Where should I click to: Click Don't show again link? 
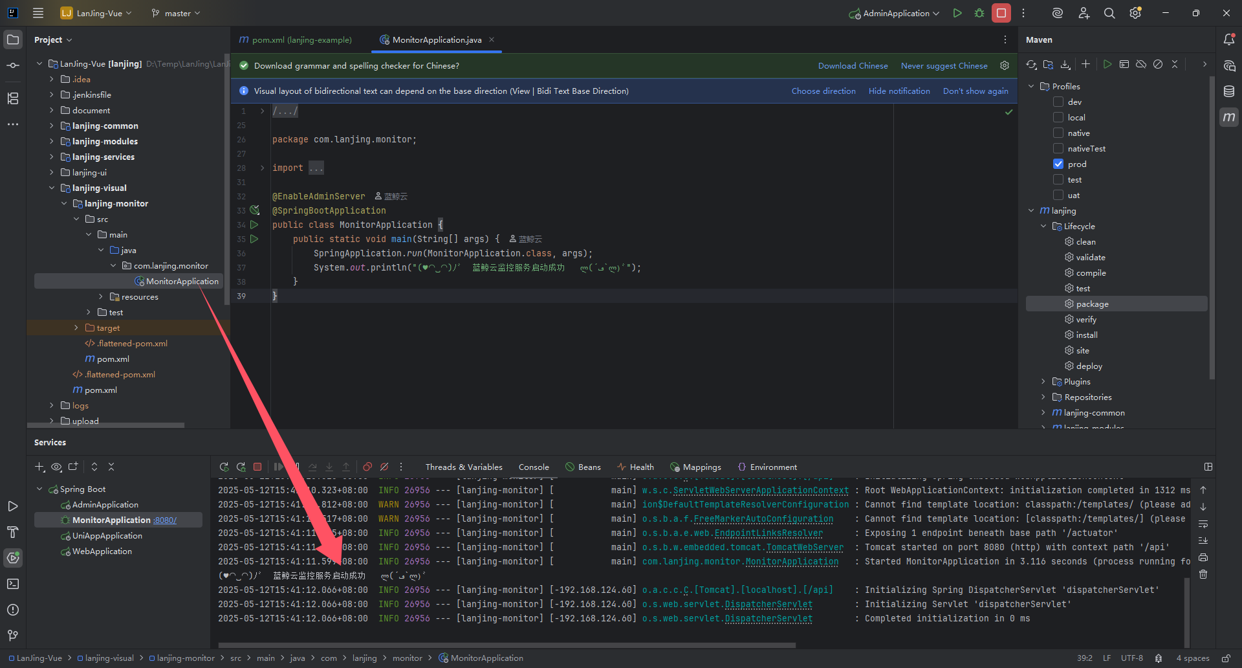point(975,91)
